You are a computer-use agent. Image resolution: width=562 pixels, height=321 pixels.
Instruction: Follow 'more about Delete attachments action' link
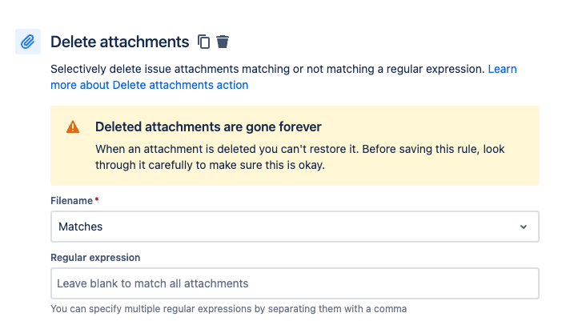click(149, 85)
